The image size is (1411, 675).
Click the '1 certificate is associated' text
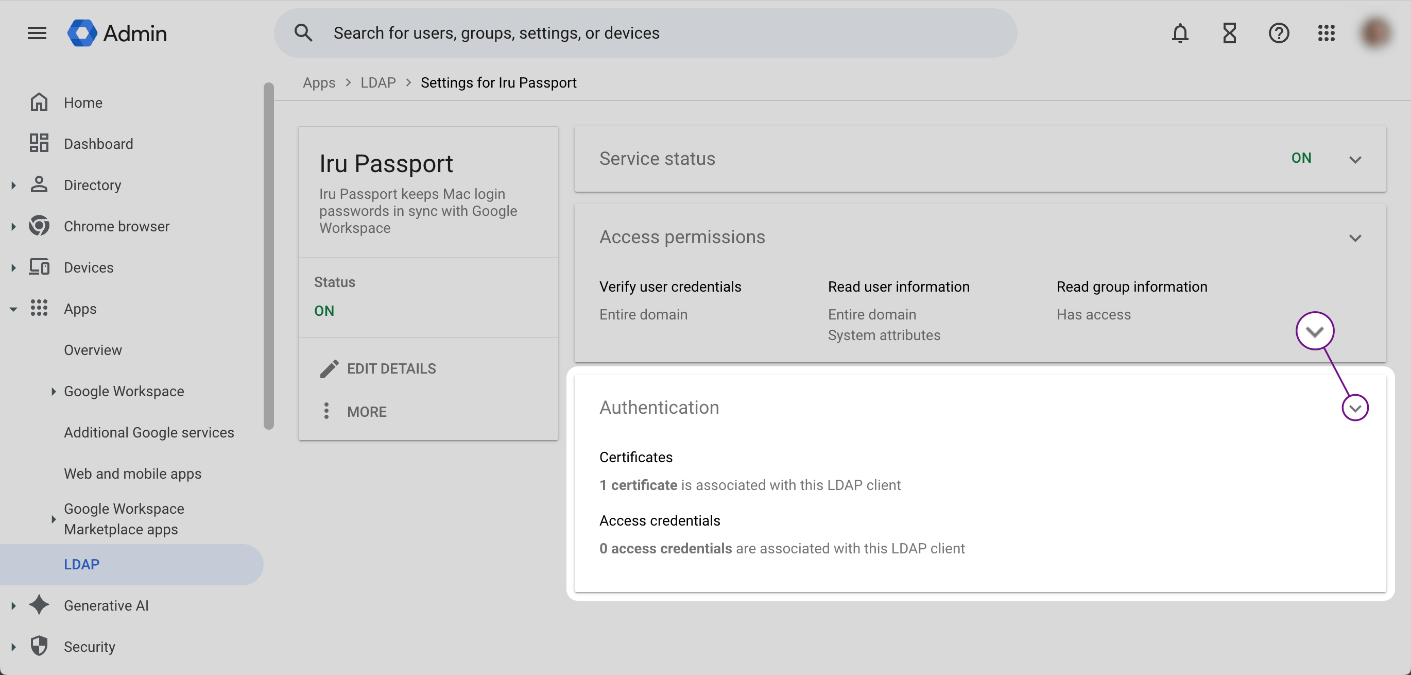click(750, 485)
